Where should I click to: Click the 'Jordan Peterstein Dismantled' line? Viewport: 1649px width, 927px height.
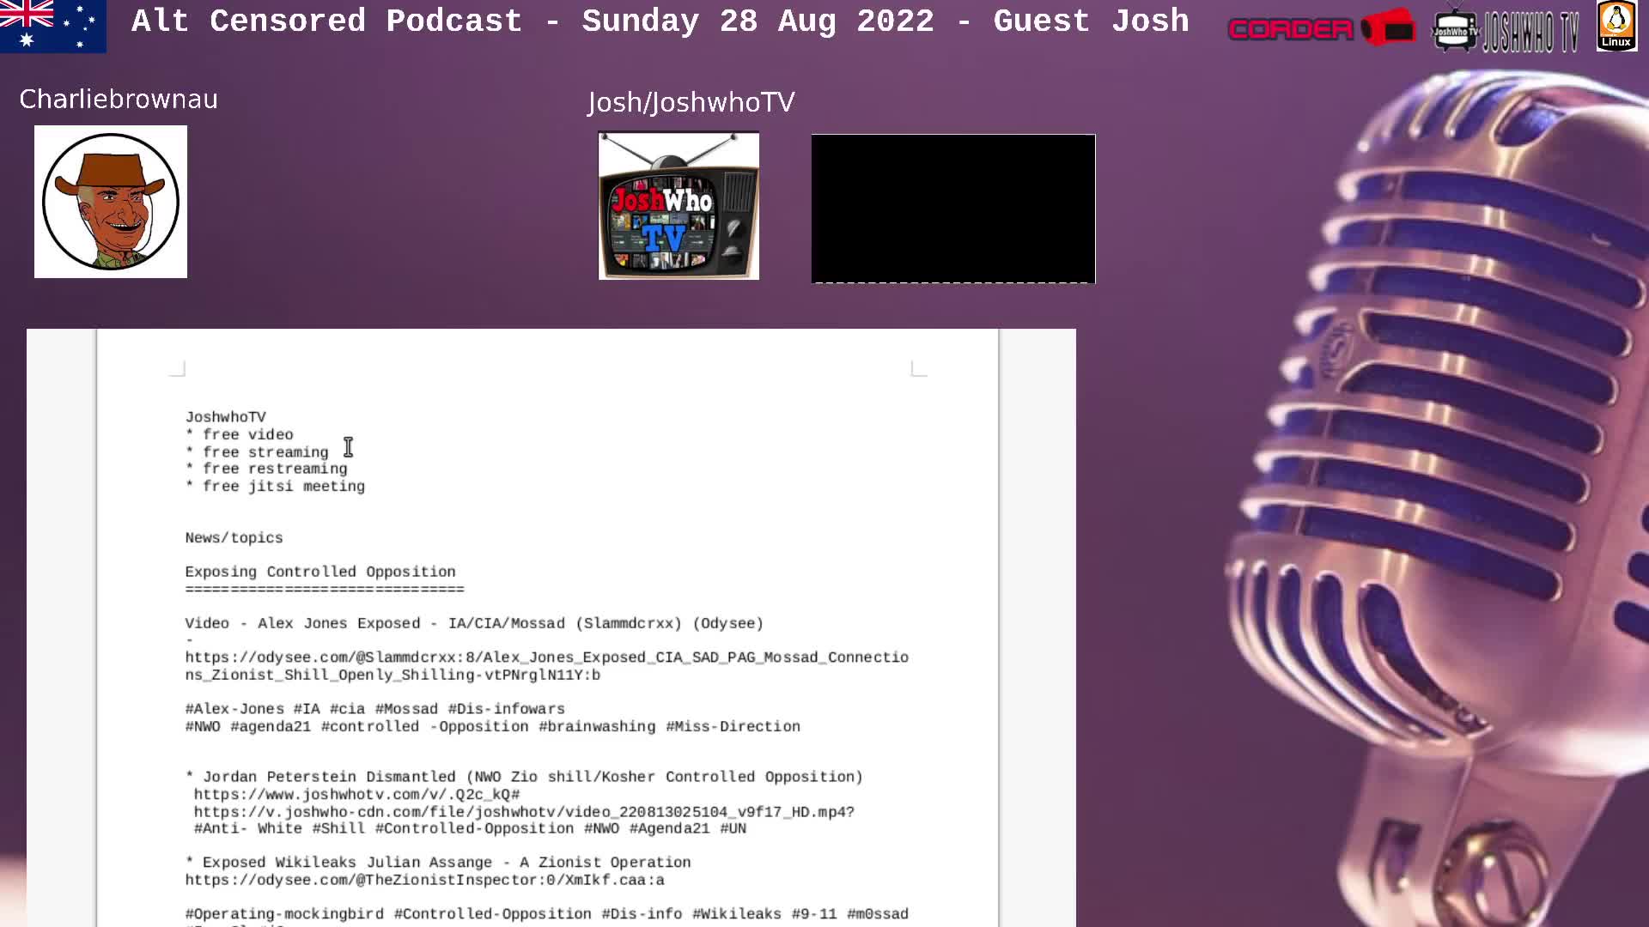pyautogui.click(x=524, y=777)
